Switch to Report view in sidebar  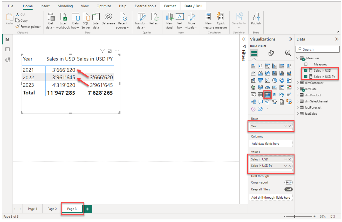coord(8,39)
